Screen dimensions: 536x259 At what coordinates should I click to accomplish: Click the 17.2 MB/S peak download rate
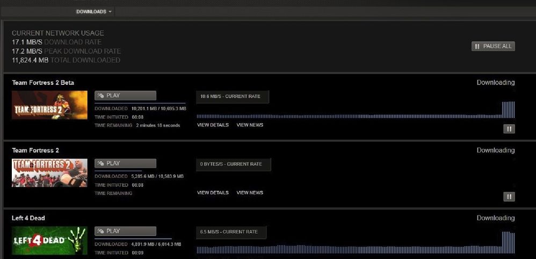pyautogui.click(x=66, y=51)
